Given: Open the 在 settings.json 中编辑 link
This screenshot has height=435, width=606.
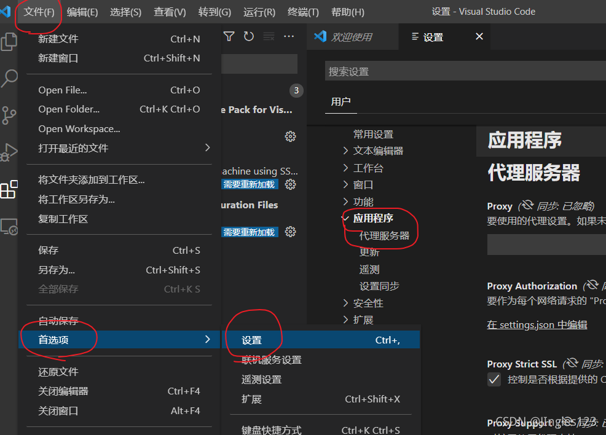Looking at the screenshot, I should click(537, 324).
